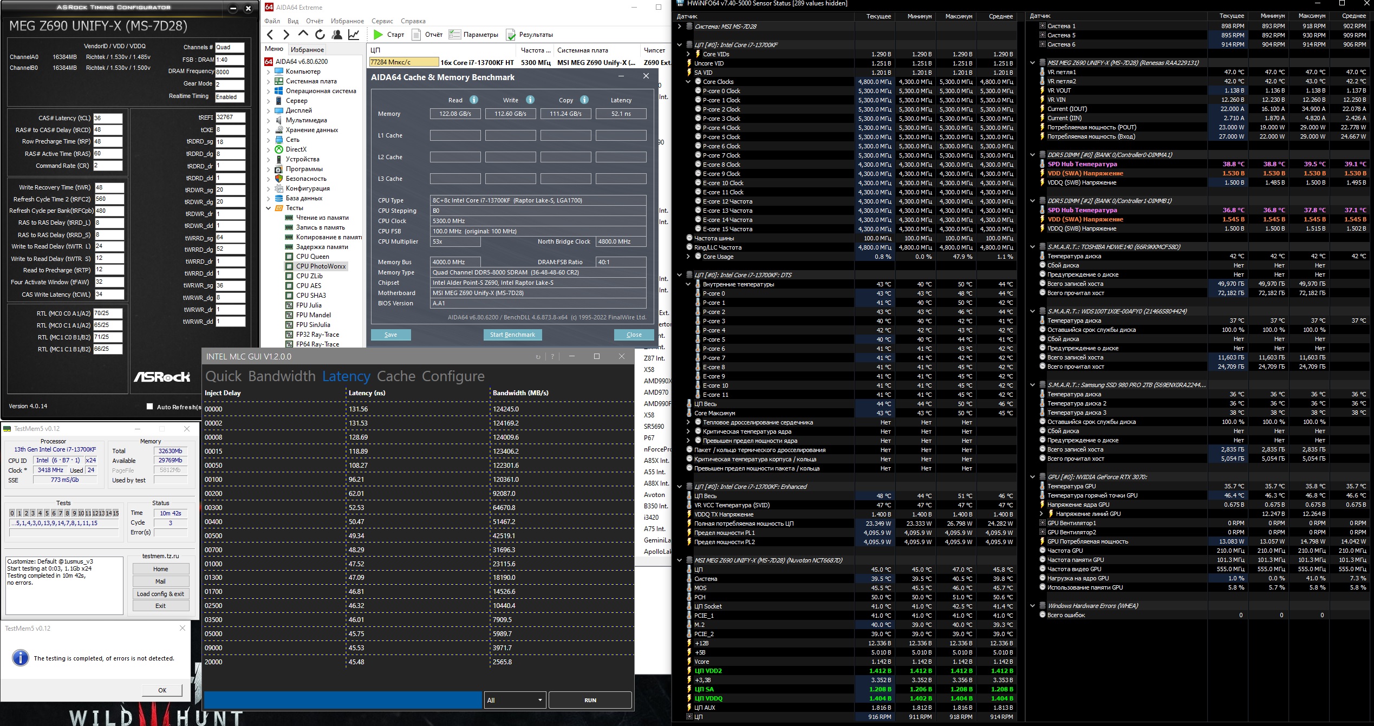Open the All dropdown in Intel MLC
The height and width of the screenshot is (726, 1374).
tap(515, 700)
